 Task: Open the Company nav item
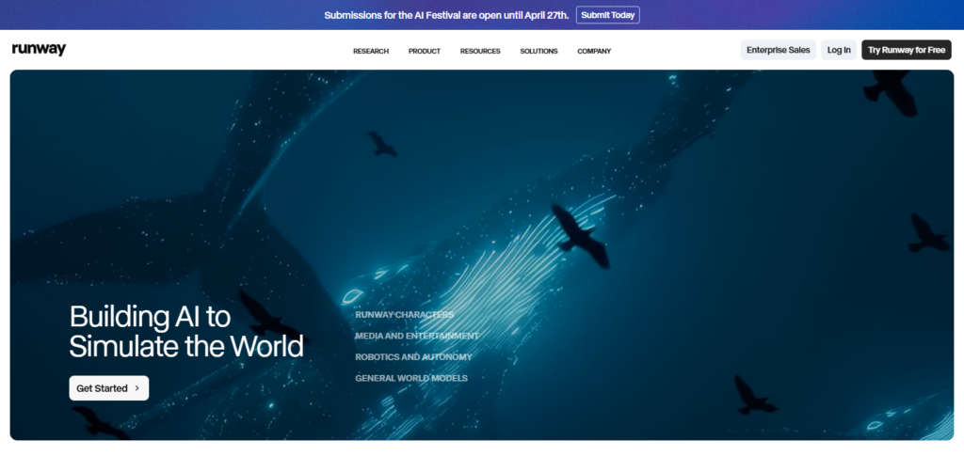594,51
